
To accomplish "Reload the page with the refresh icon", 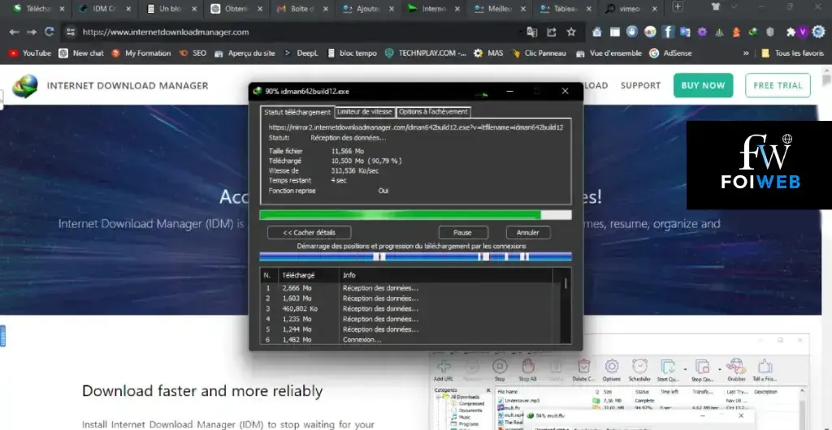I will (x=50, y=32).
